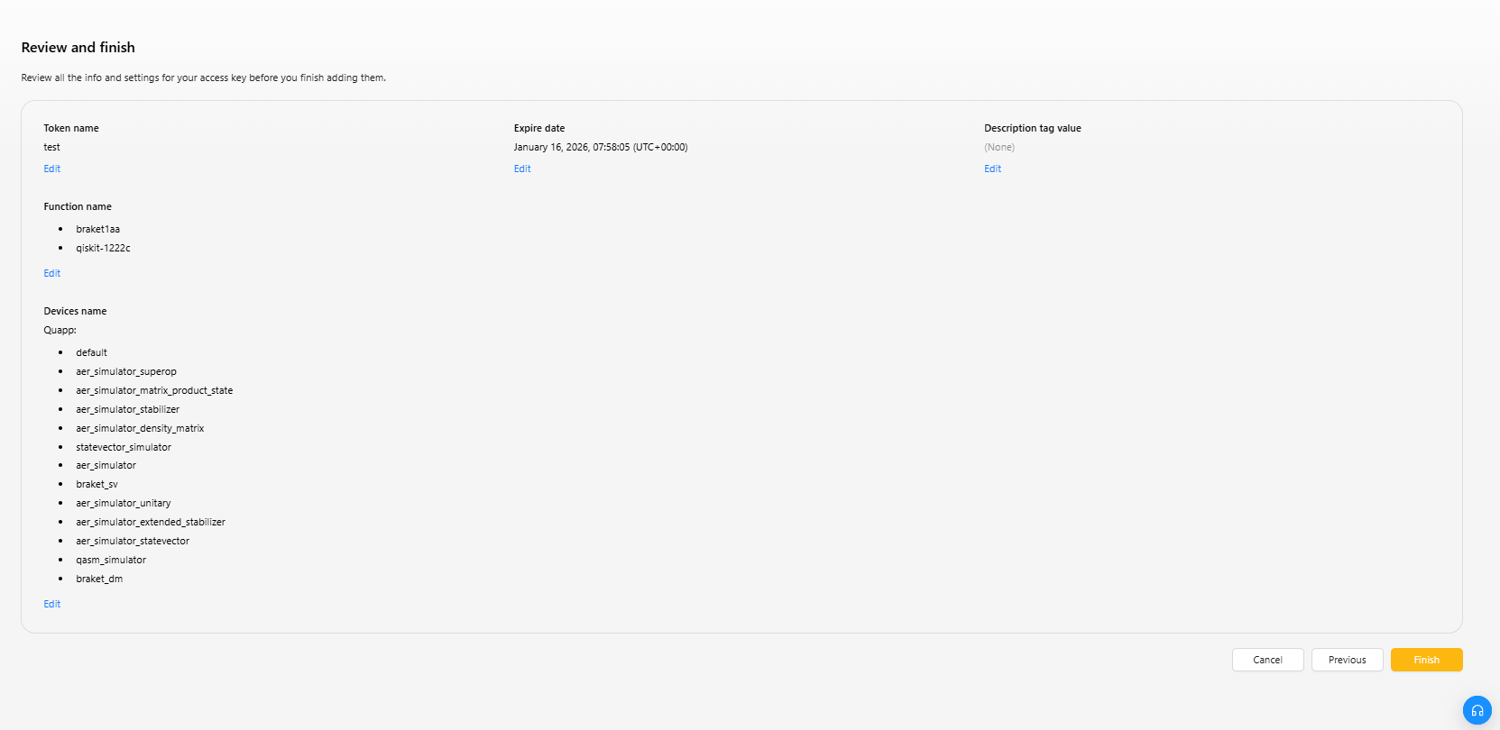Click Edit under Expire date
Screen dimensions: 1500x730
pyautogui.click(x=522, y=169)
